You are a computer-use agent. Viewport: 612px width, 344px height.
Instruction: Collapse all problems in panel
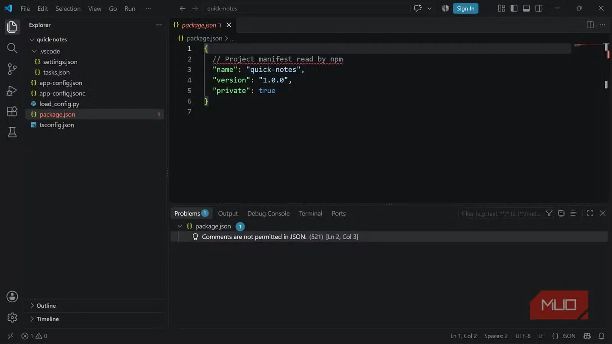pos(561,213)
